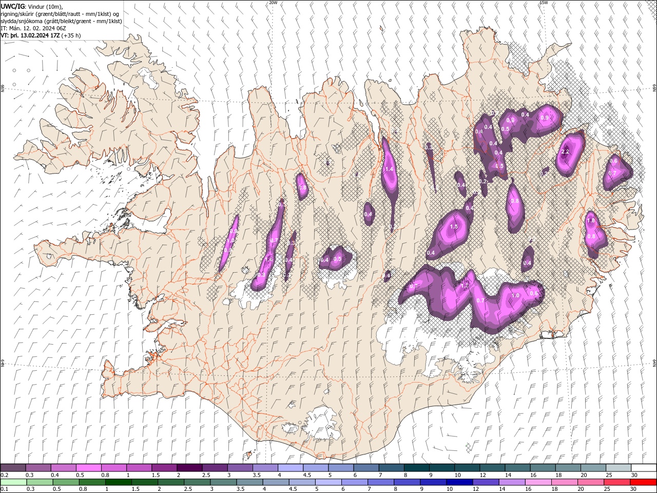This screenshot has width=657, height=493.
Task: Click the 'UWC/IG: Vindur (10m)' title text
Action: (31, 6)
